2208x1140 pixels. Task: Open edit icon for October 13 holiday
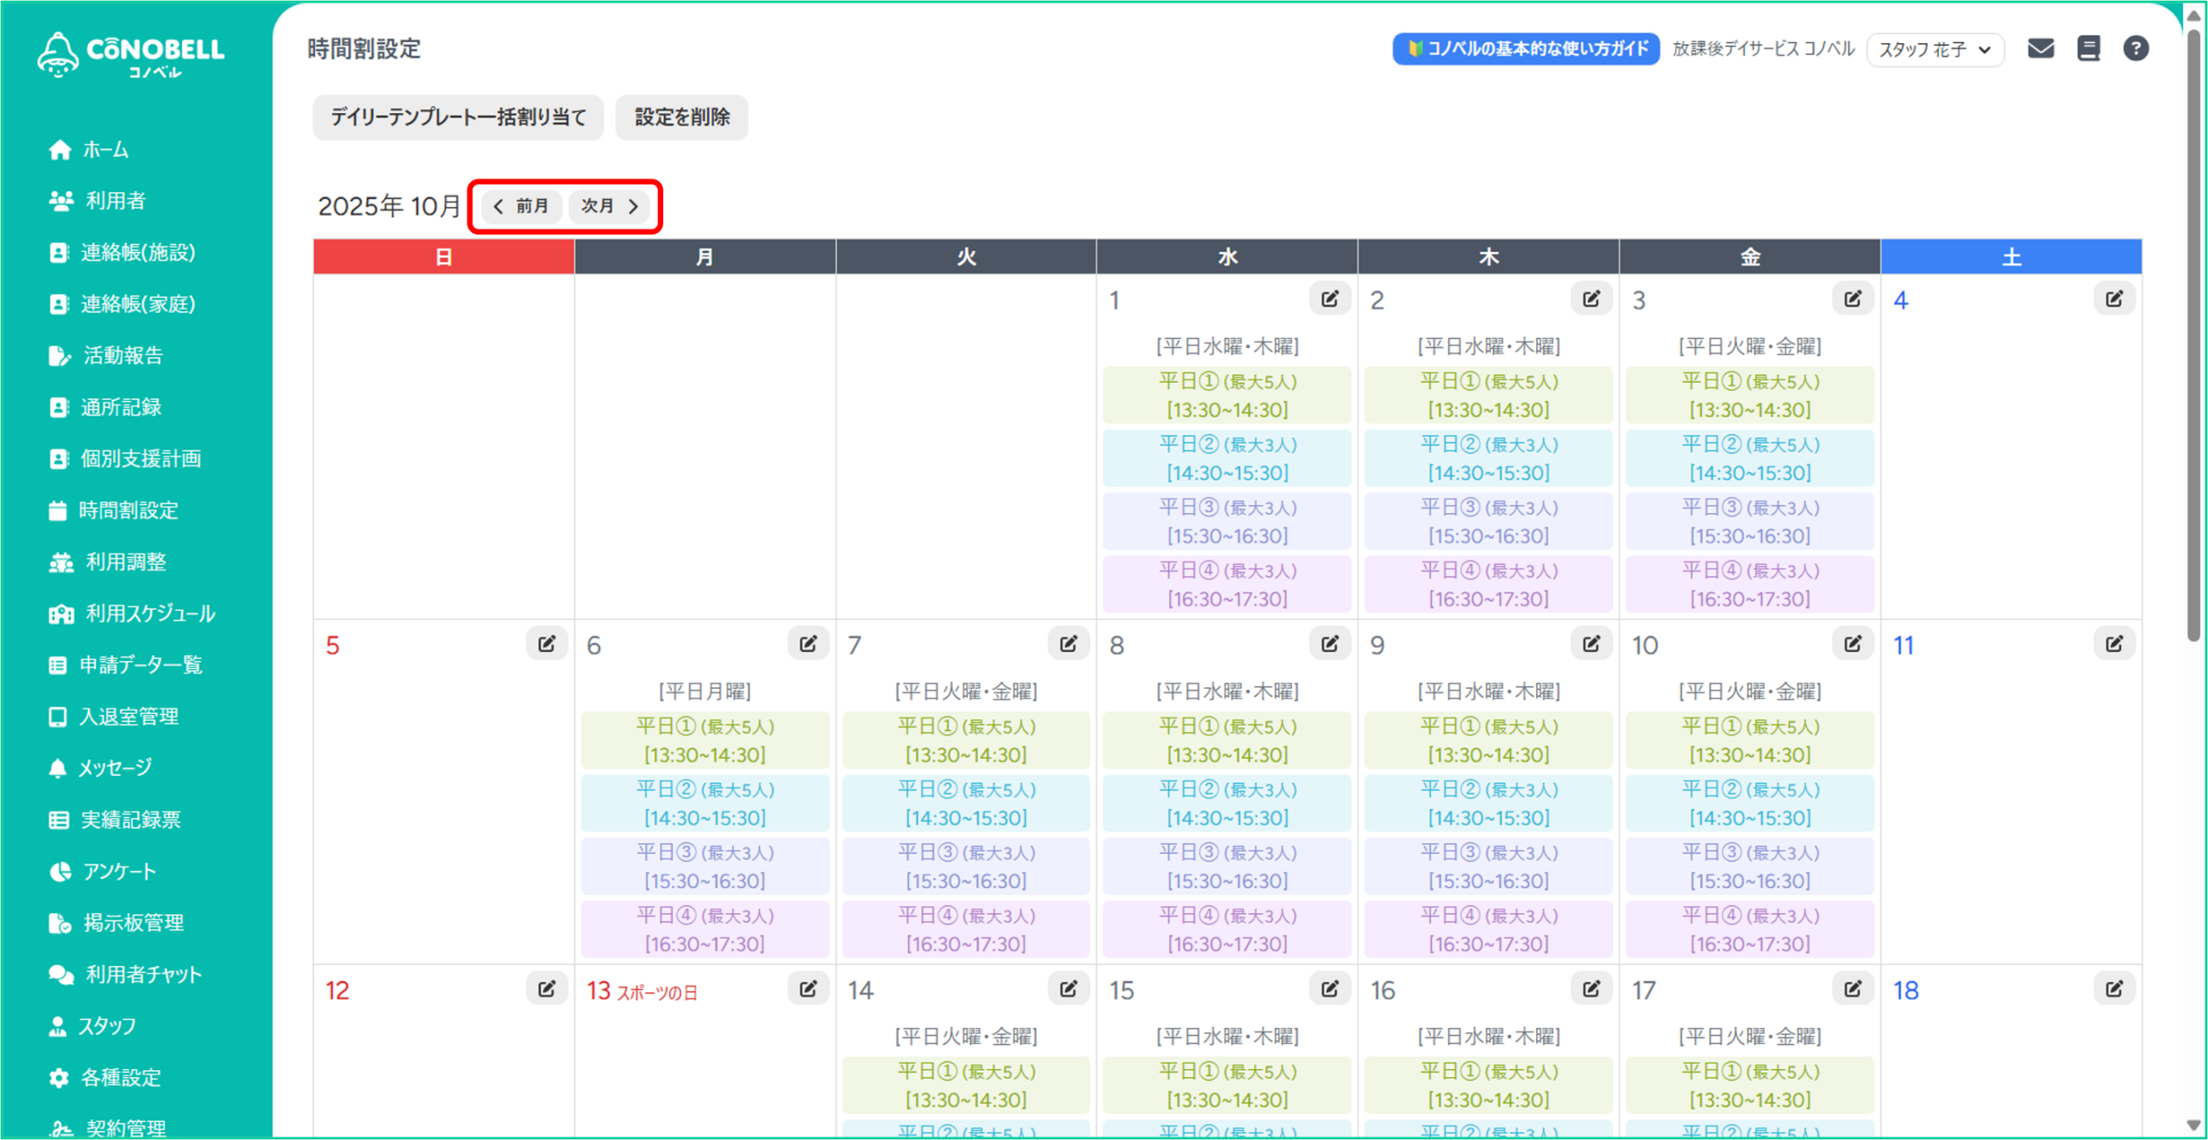[x=807, y=989]
